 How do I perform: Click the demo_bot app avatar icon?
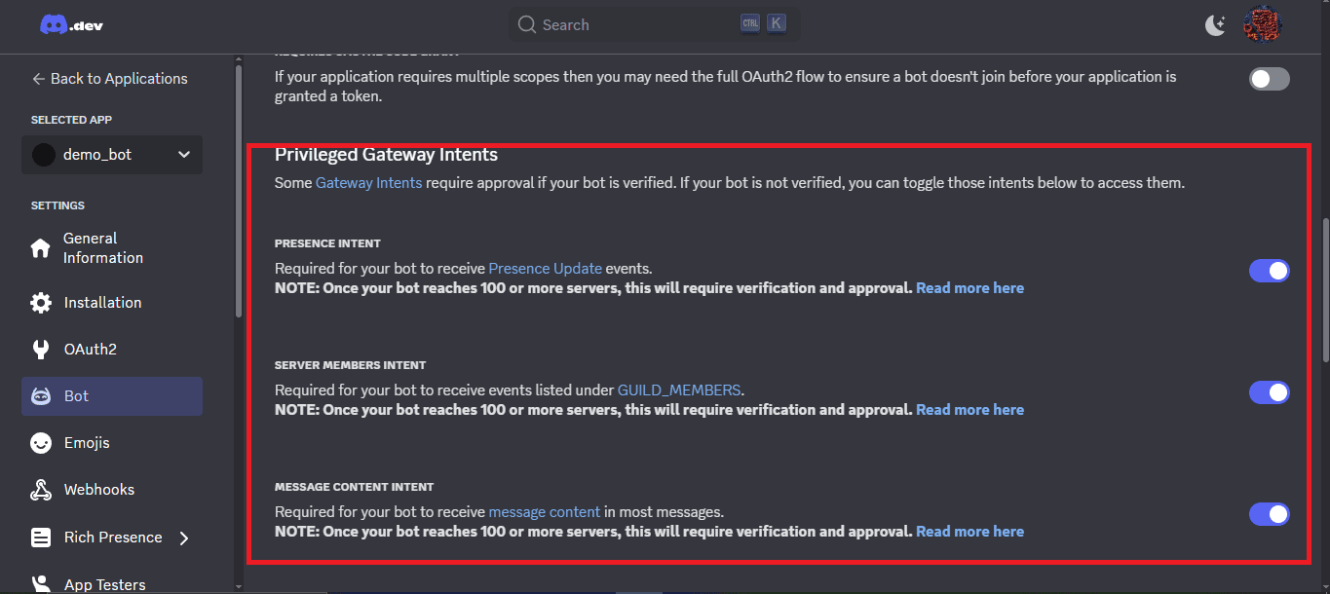pyautogui.click(x=43, y=155)
